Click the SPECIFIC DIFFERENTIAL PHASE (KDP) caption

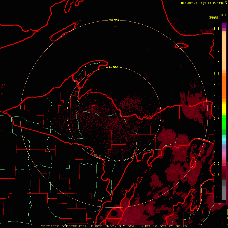(79, 226)
